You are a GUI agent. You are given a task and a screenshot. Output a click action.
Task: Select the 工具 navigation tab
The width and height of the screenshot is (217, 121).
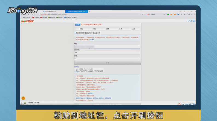pyautogui.click(x=120, y=29)
